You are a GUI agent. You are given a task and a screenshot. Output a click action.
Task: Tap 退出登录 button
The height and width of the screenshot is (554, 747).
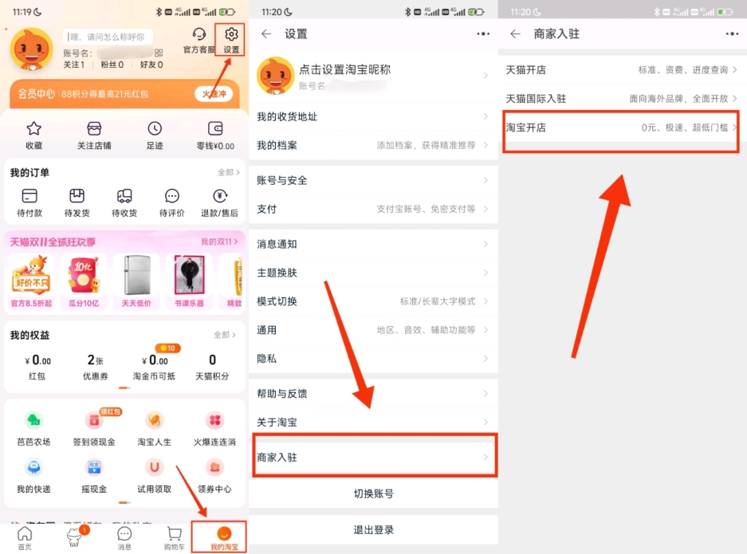click(373, 530)
